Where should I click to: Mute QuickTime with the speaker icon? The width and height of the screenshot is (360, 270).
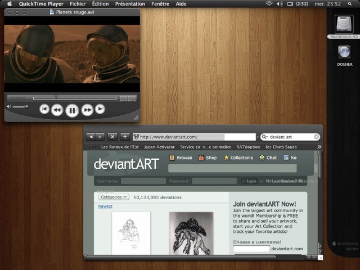point(9,106)
